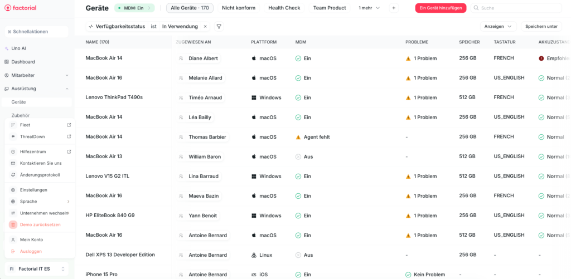
Task: Click the factorial logo
Action: (x=22, y=8)
